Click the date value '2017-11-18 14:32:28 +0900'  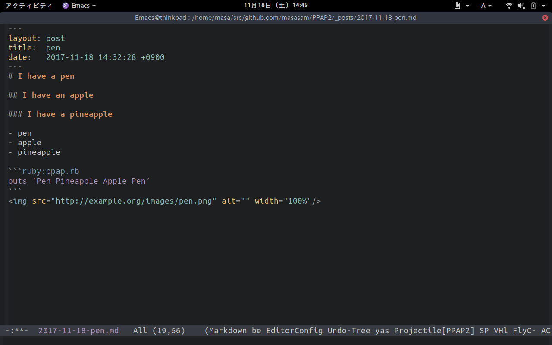(105, 57)
